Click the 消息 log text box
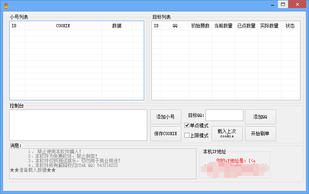Screen dimensions: 309x194 tap(103, 164)
